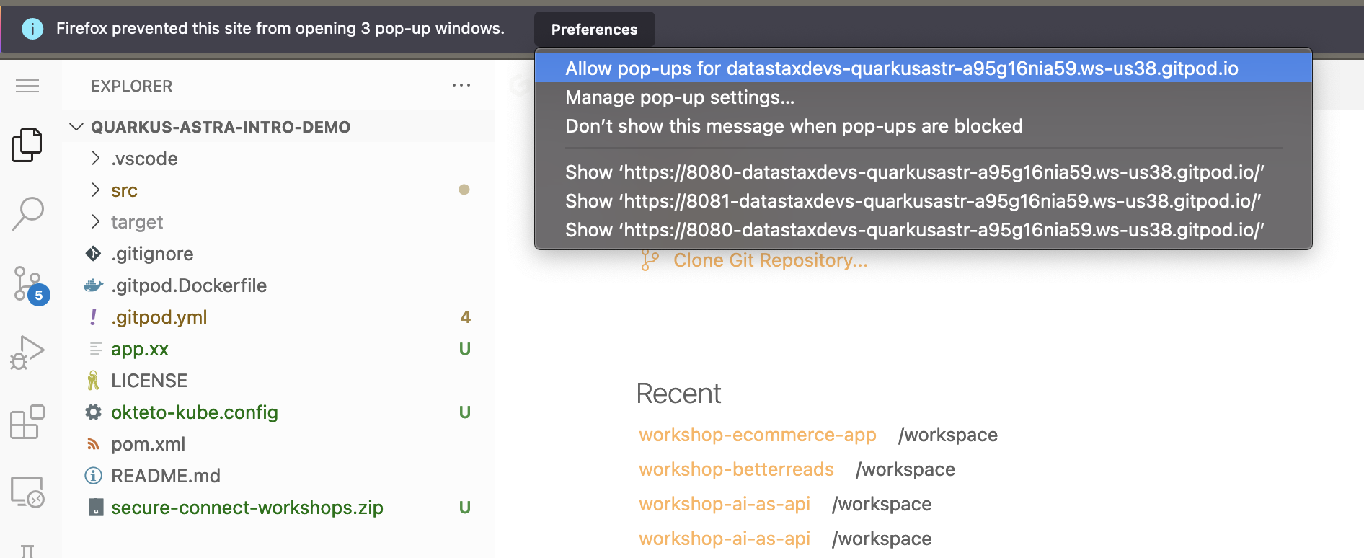Viewport: 1364px width, 558px height.
Task: Open the hamburger application menu
Action: 27,86
